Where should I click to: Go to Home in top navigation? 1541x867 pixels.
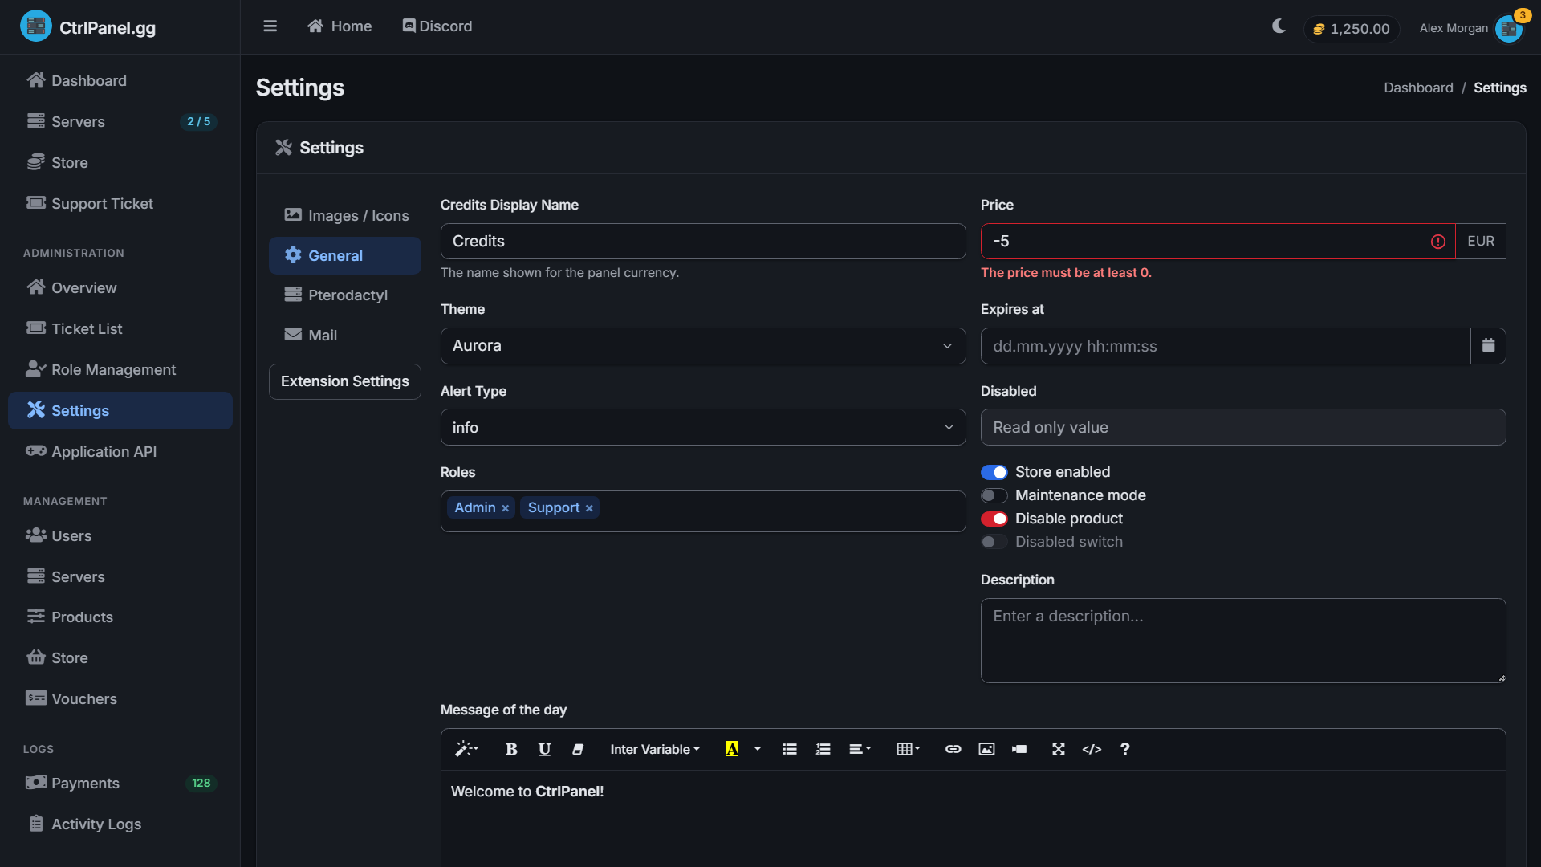tap(340, 26)
